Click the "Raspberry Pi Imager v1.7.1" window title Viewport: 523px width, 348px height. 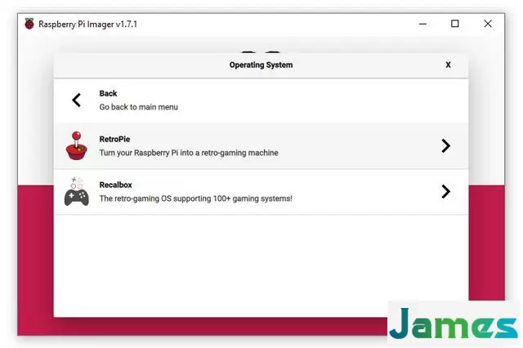pos(87,25)
